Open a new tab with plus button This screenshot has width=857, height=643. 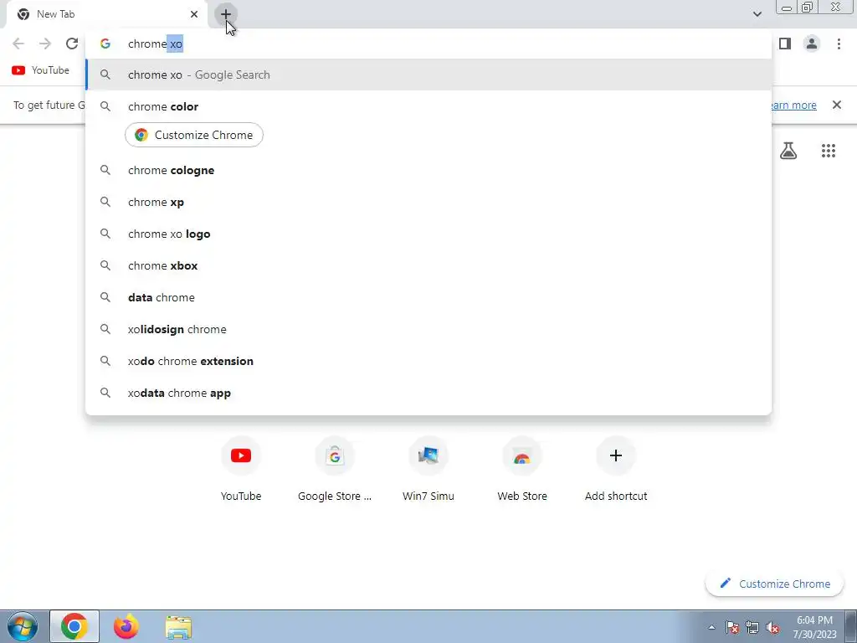(x=226, y=14)
